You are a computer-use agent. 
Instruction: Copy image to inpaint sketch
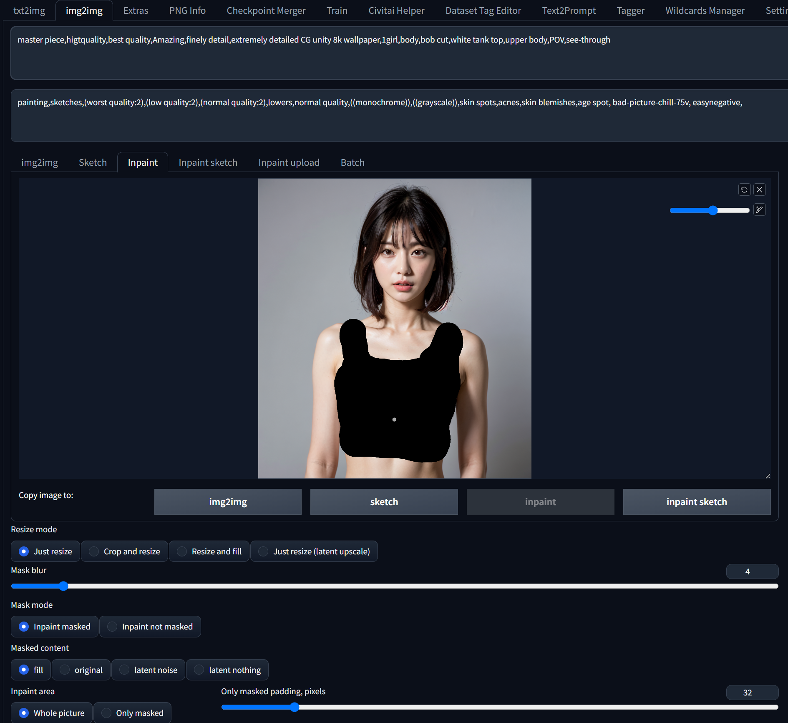coord(697,502)
